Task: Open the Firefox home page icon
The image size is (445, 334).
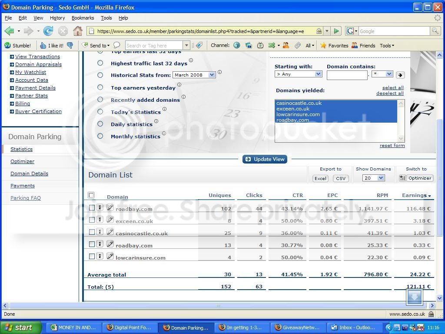Action: 77,31
